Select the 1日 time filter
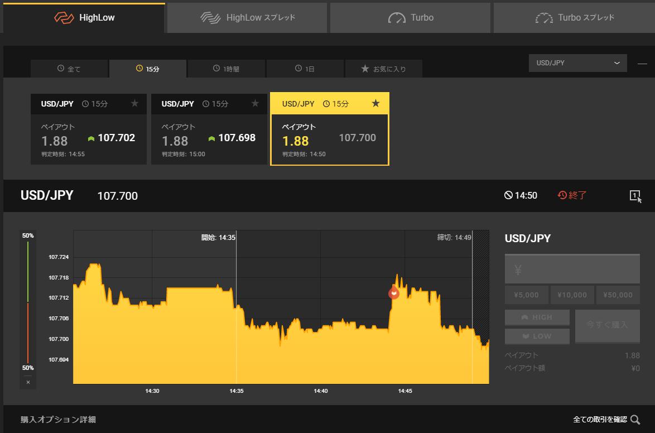Viewport: 655px width, 433px height. (x=305, y=69)
